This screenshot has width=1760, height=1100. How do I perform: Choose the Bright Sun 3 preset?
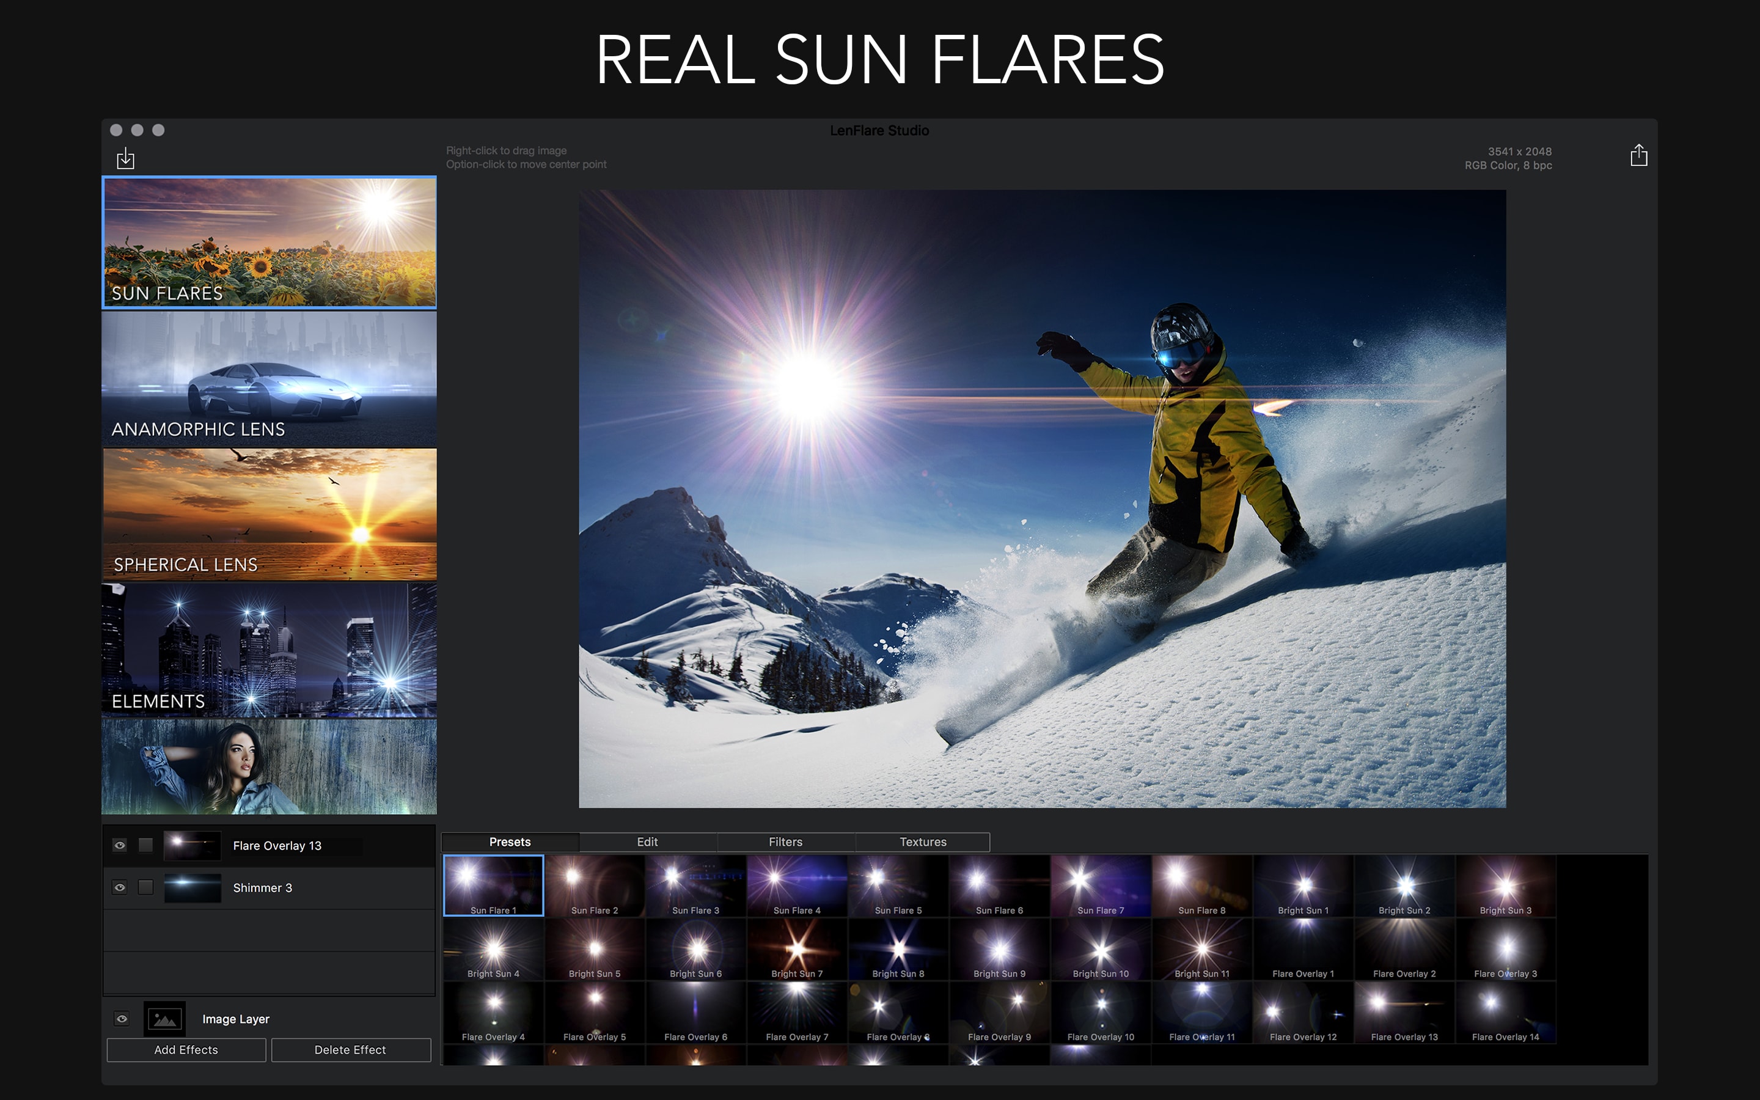pos(1505,886)
